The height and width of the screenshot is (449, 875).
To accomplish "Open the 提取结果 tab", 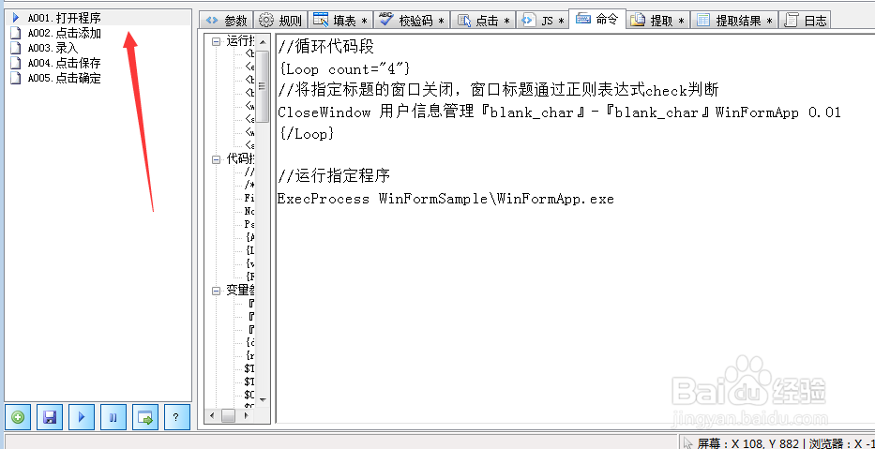I will click(734, 21).
